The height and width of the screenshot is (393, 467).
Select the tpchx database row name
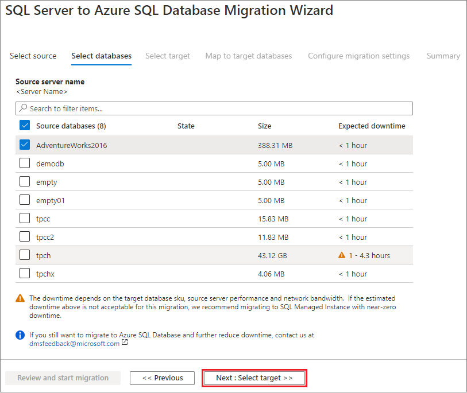[x=46, y=274]
